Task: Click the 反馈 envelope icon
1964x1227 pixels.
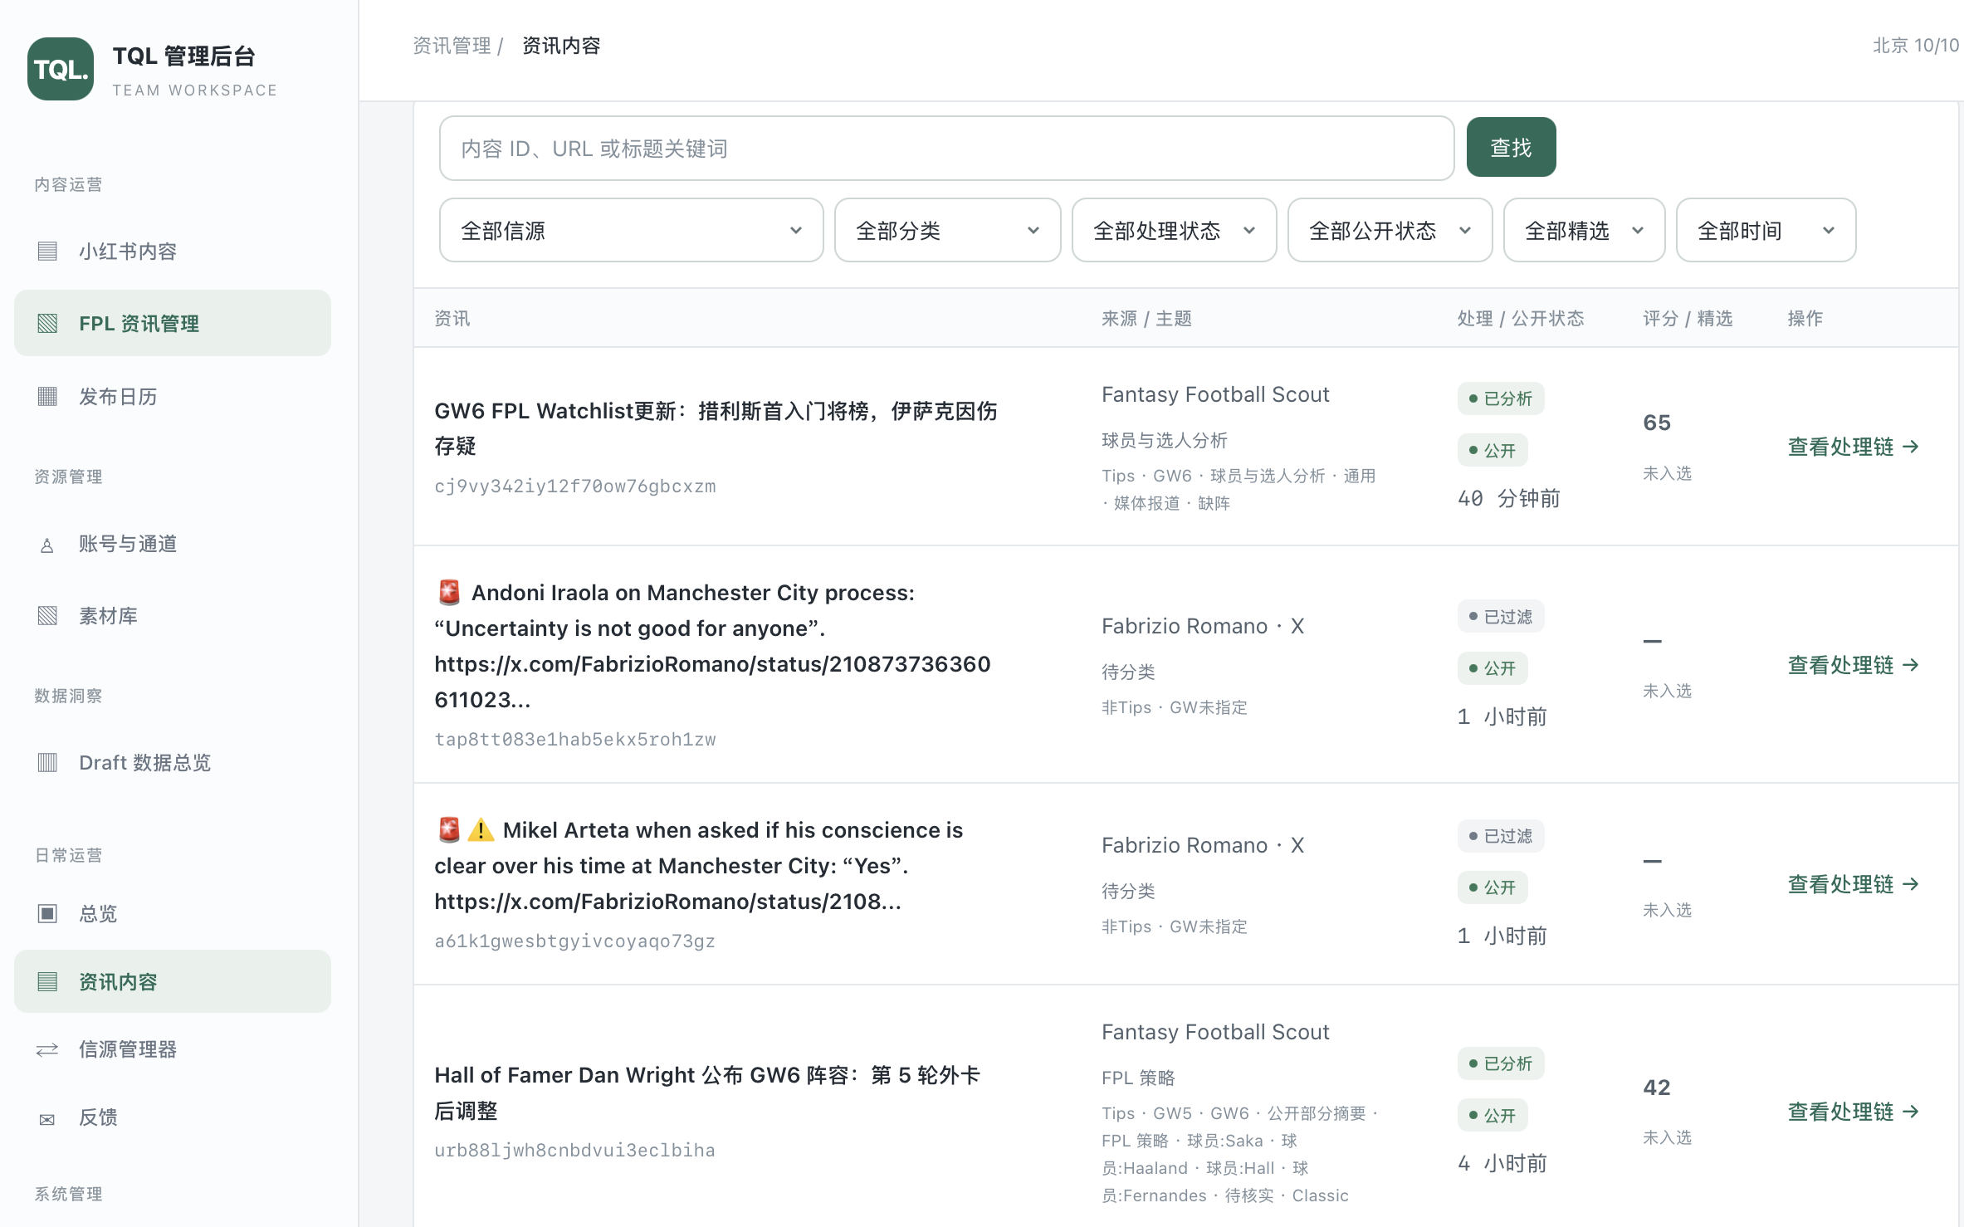Action: [x=47, y=1118]
